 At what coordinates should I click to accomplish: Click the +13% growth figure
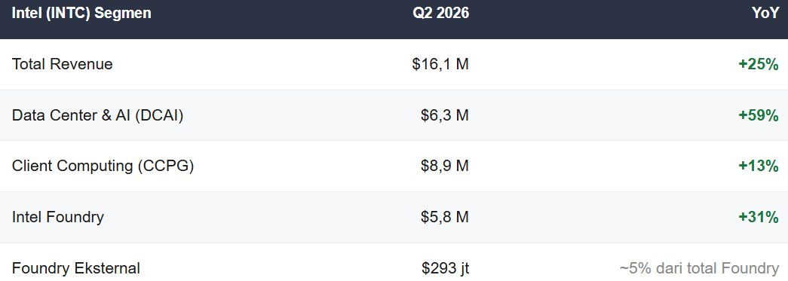(759, 166)
